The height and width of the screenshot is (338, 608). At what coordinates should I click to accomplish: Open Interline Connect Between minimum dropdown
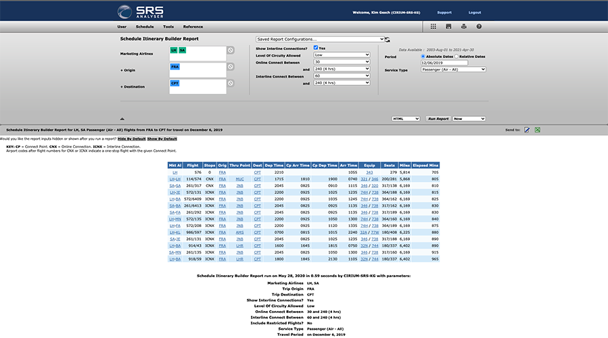tap(342, 76)
